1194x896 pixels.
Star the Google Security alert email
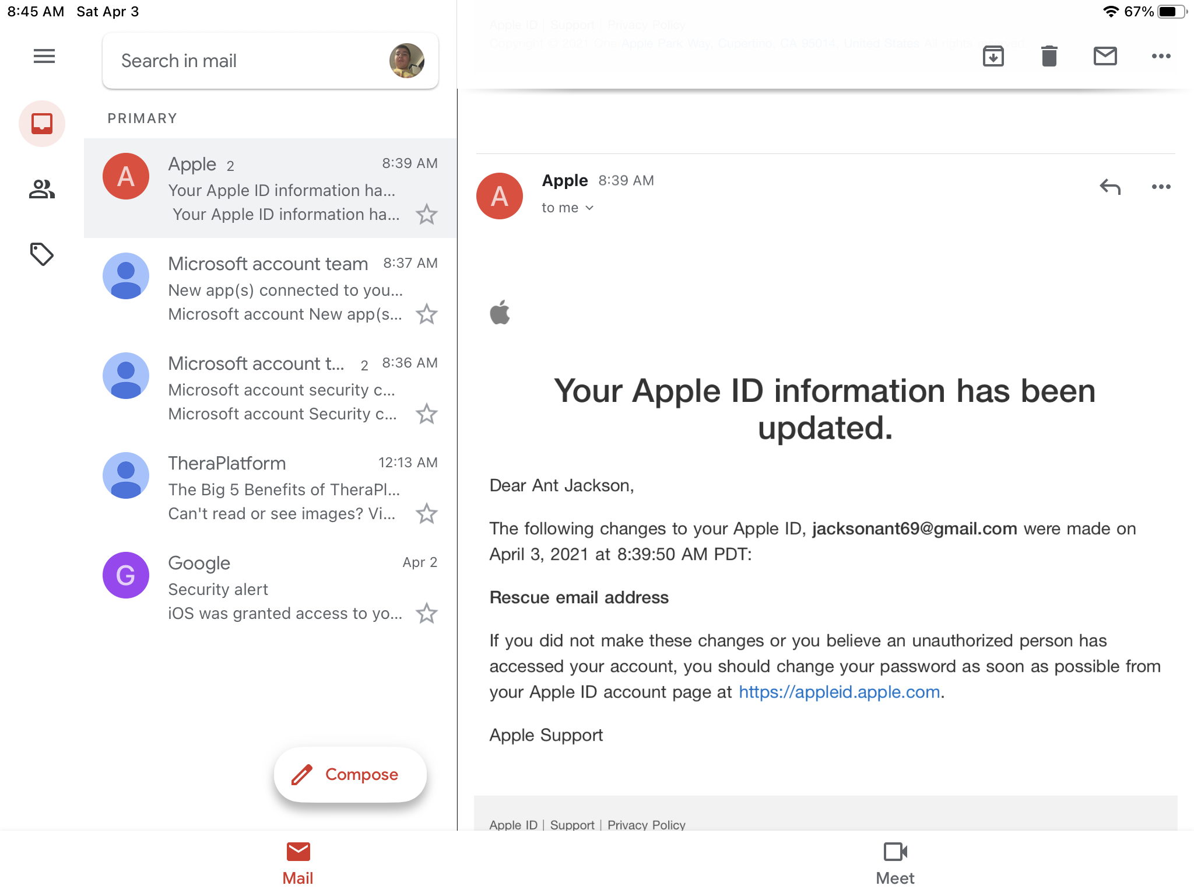[x=426, y=613]
